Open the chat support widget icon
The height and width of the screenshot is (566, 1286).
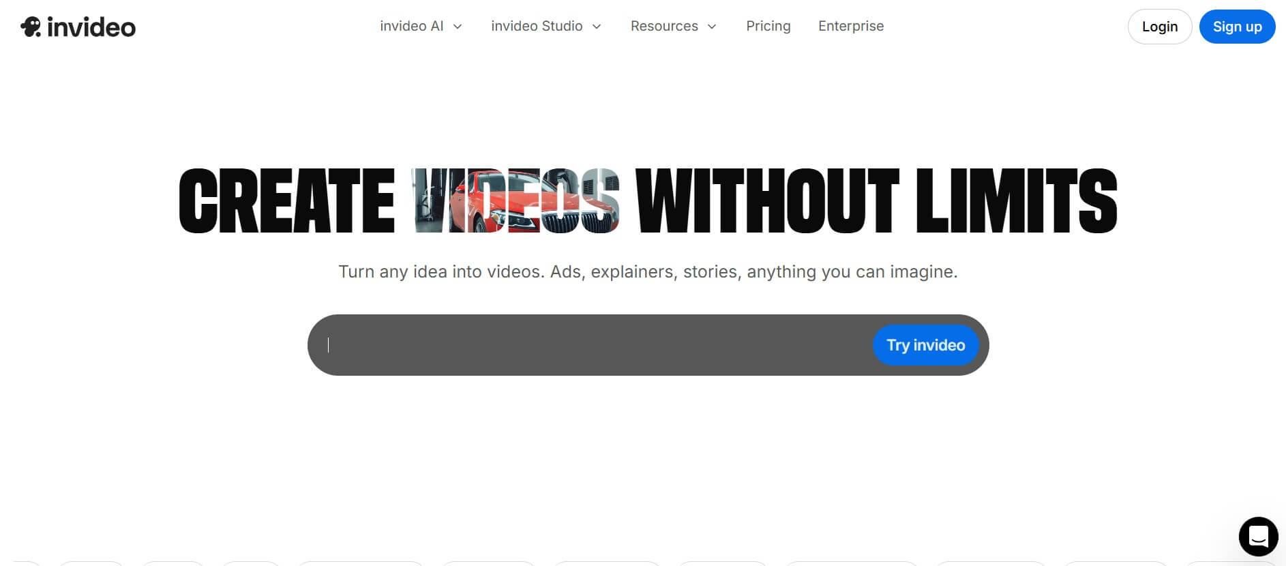coord(1258,537)
